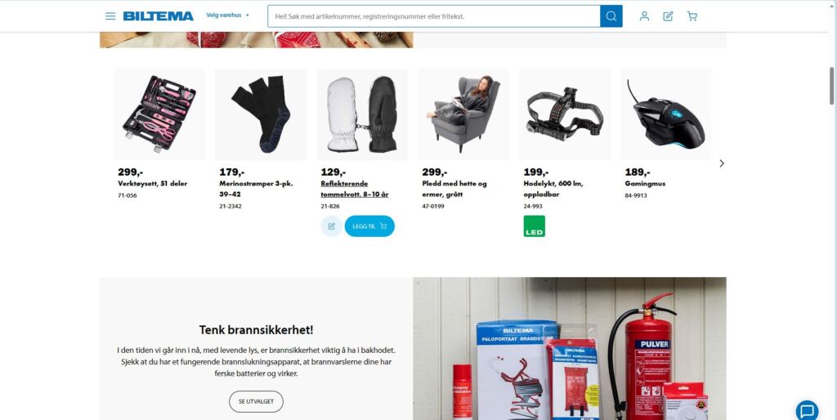The width and height of the screenshot is (837, 420).
Task: Click the SE UTVALGET button
Action: coord(256,401)
